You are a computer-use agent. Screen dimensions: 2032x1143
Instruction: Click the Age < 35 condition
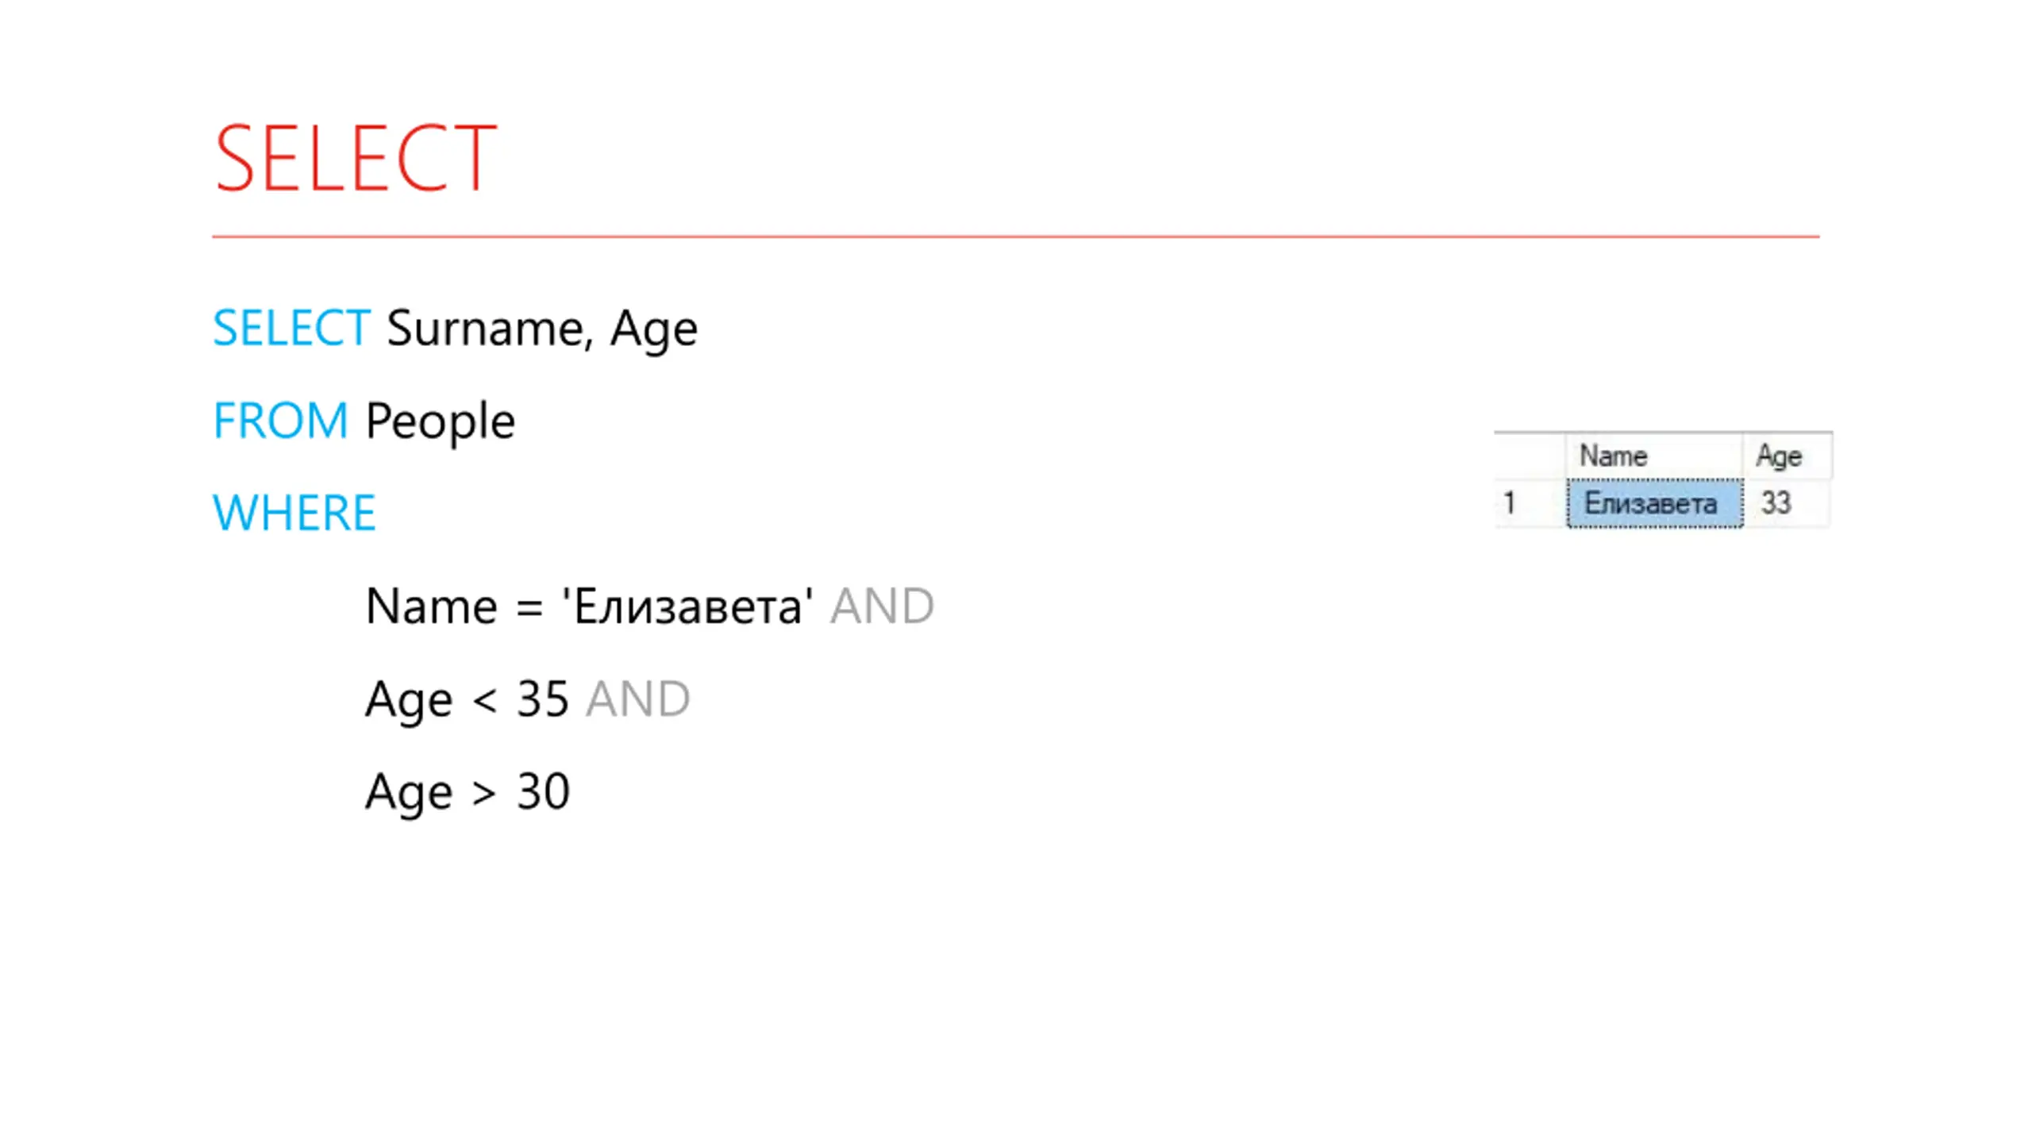pyautogui.click(x=467, y=699)
